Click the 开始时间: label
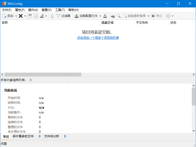This screenshot has height=147, width=196. (x=14, y=98)
